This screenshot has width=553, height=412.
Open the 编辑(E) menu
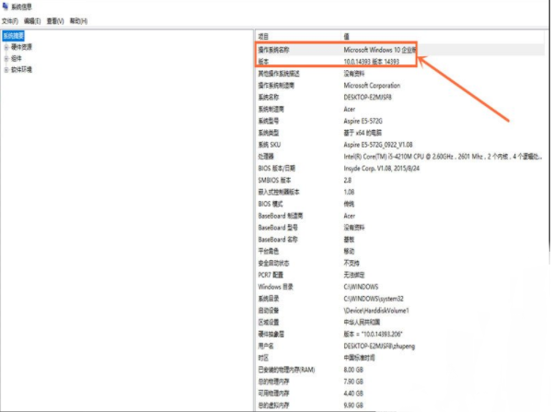[x=30, y=20]
